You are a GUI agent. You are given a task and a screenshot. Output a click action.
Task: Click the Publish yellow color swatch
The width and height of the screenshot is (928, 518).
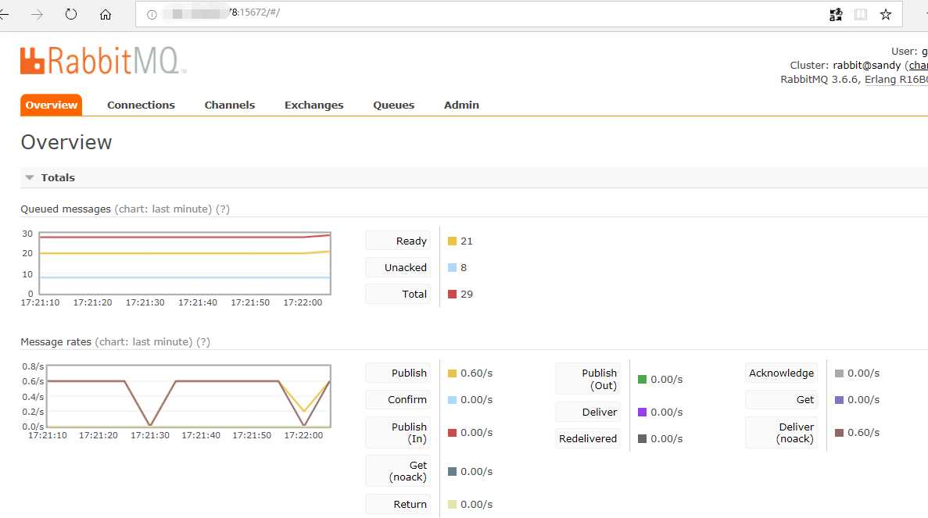tap(452, 373)
